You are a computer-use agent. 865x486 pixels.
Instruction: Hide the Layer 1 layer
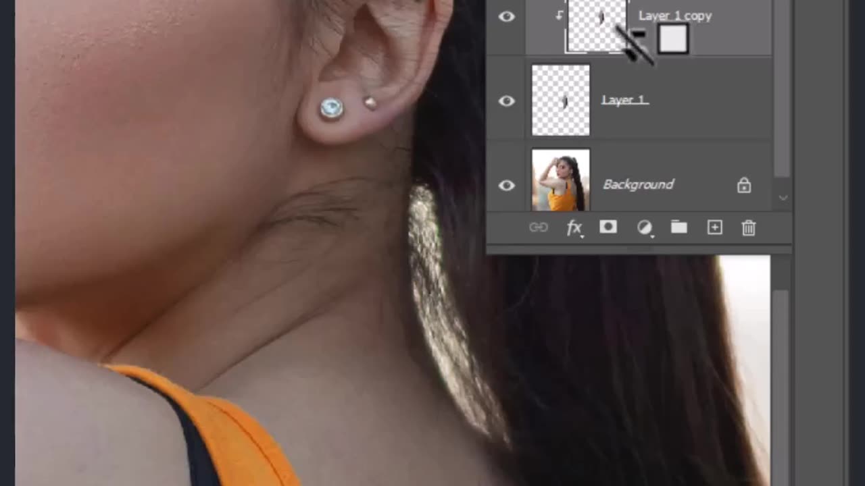(x=506, y=101)
